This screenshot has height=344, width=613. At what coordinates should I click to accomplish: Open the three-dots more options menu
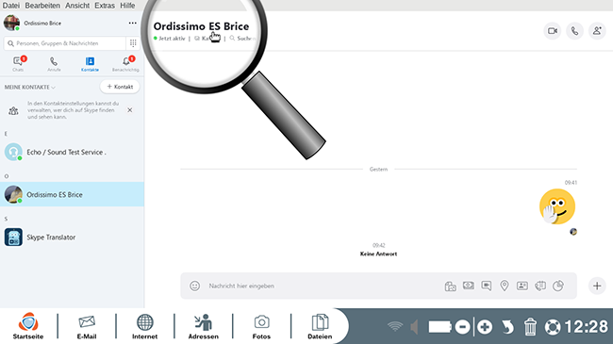pos(133,23)
